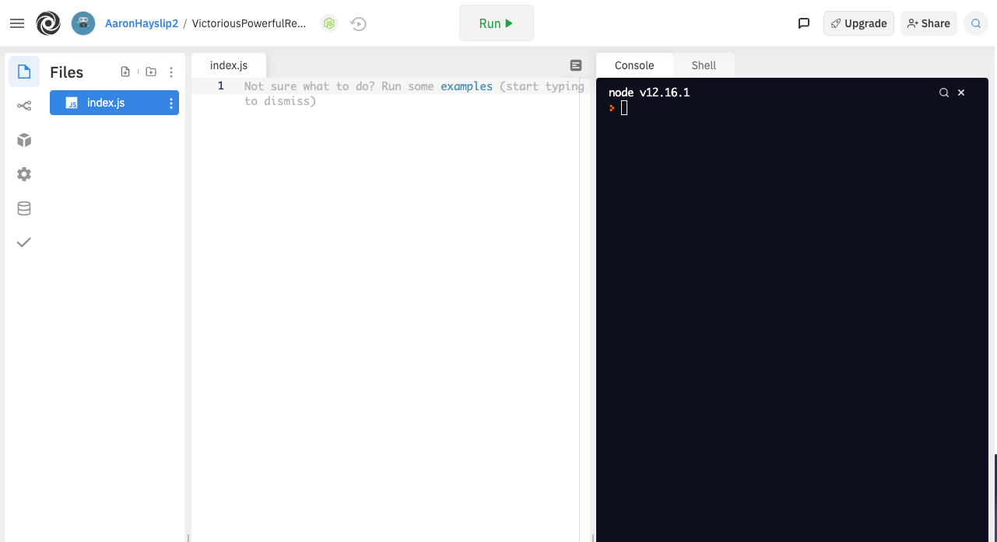Create a new folder in Files panel

point(150,71)
